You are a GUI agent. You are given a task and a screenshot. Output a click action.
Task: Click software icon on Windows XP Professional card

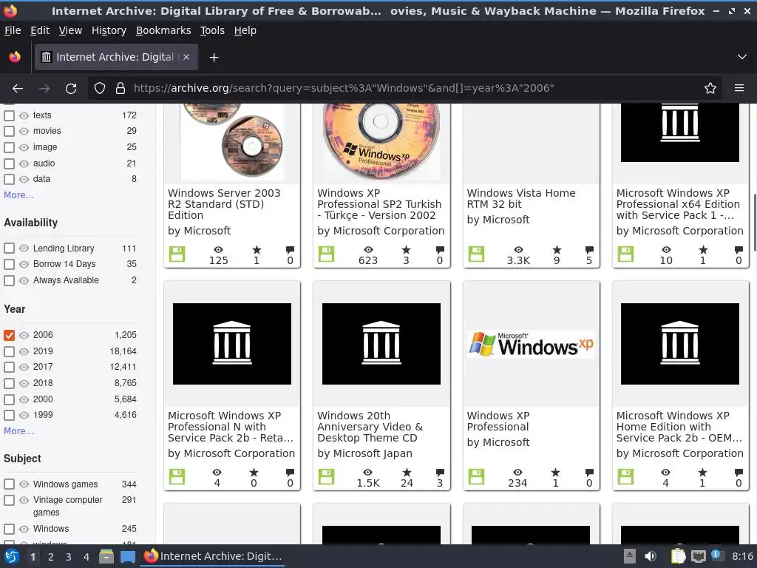pos(476,477)
